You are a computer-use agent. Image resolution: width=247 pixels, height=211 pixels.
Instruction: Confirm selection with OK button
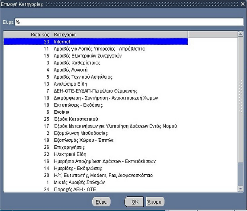point(134,202)
